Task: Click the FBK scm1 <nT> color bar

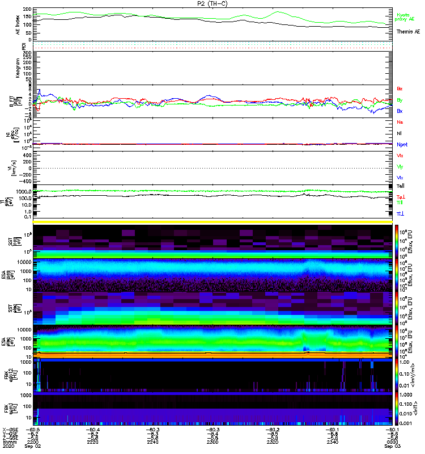Action: 397,409
